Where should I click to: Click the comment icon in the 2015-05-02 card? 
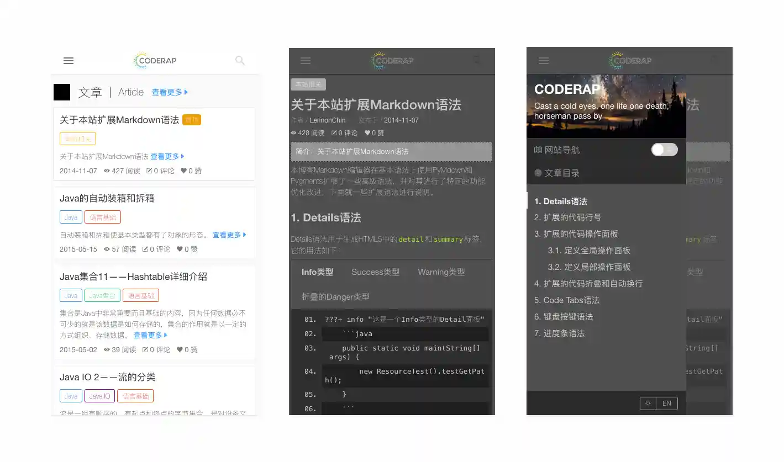[145, 350]
